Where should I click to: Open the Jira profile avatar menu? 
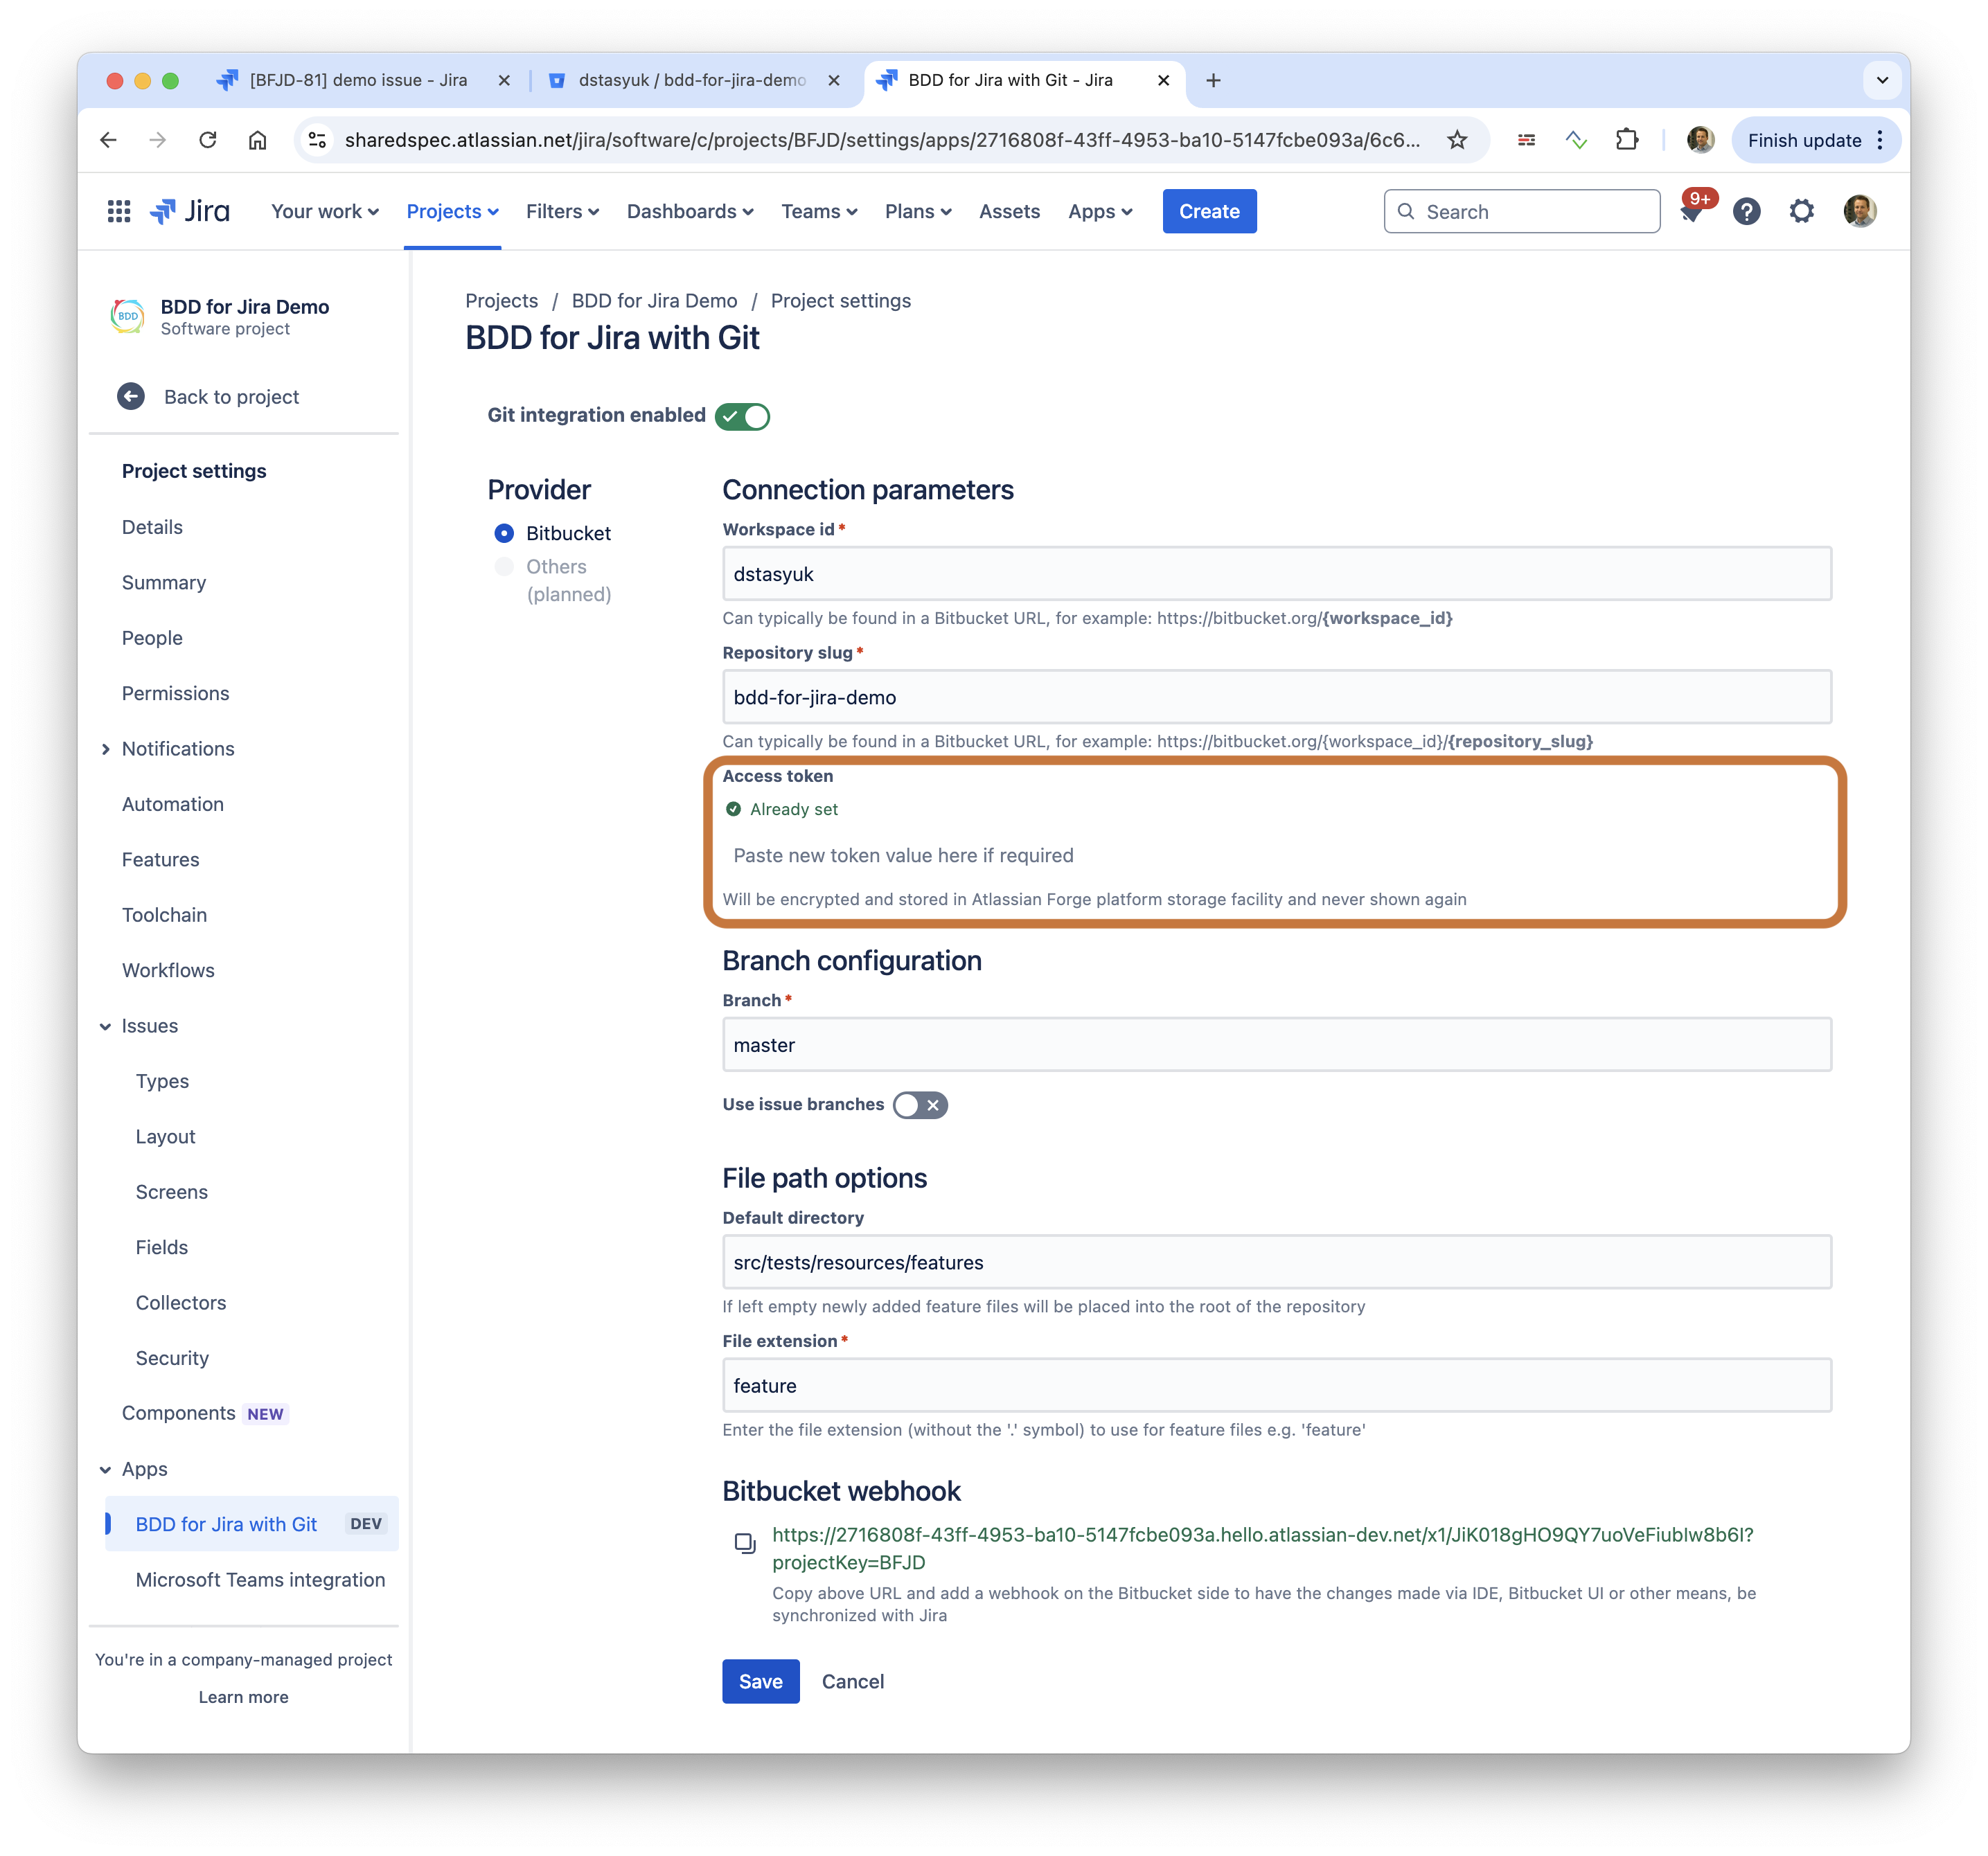[x=1859, y=211]
